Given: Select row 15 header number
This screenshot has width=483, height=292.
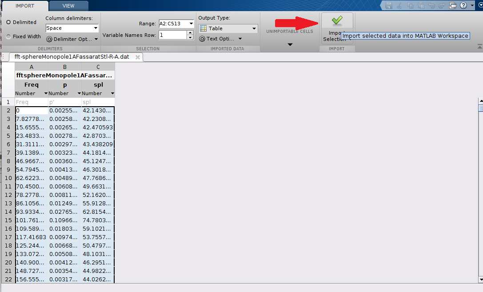Looking at the screenshot, I should tap(8, 220).
